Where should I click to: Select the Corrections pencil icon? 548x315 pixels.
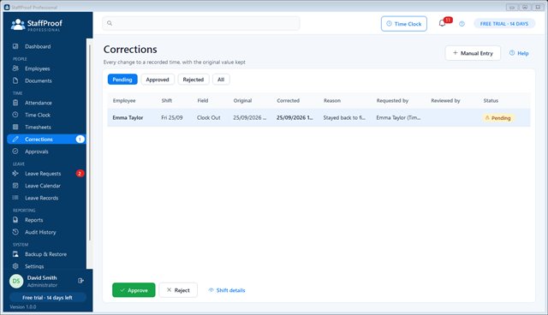coord(15,139)
